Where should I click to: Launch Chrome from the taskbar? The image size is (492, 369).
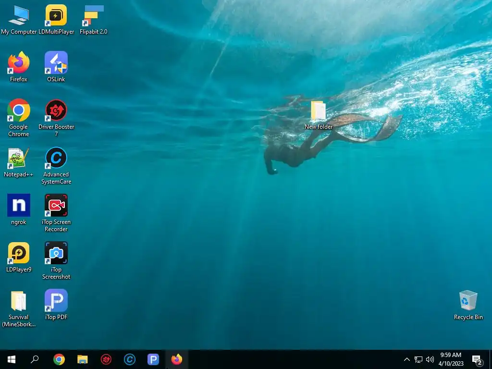point(59,359)
